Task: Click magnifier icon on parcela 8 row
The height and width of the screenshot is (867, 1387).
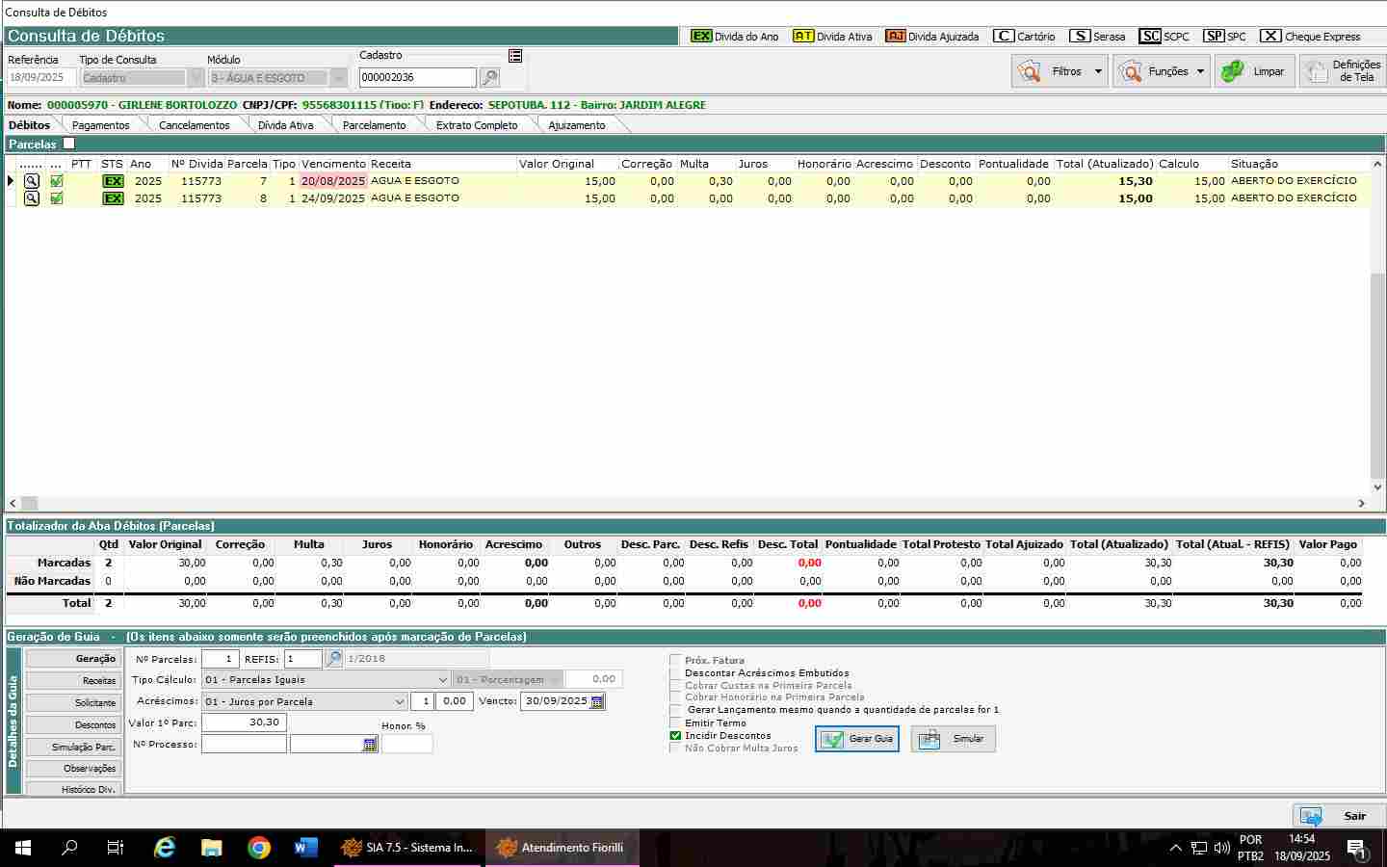Action: pyautogui.click(x=32, y=198)
